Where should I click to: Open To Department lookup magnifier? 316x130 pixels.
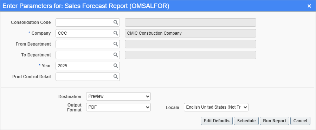[x=116, y=55]
